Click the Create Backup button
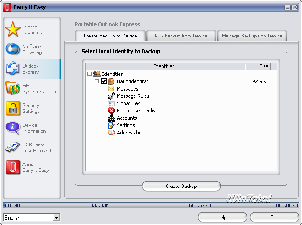This screenshot has height=225, width=302. [x=181, y=186]
